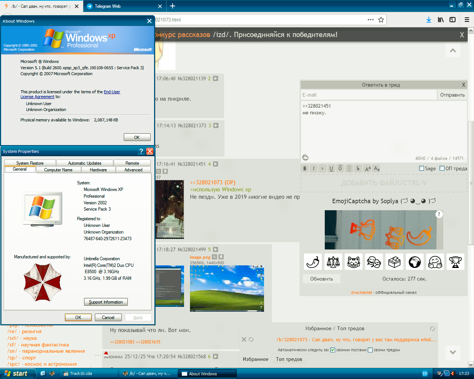The height and width of the screenshot is (379, 474).
Task: Select the ballot box emoji captcha option
Action: point(394,262)
